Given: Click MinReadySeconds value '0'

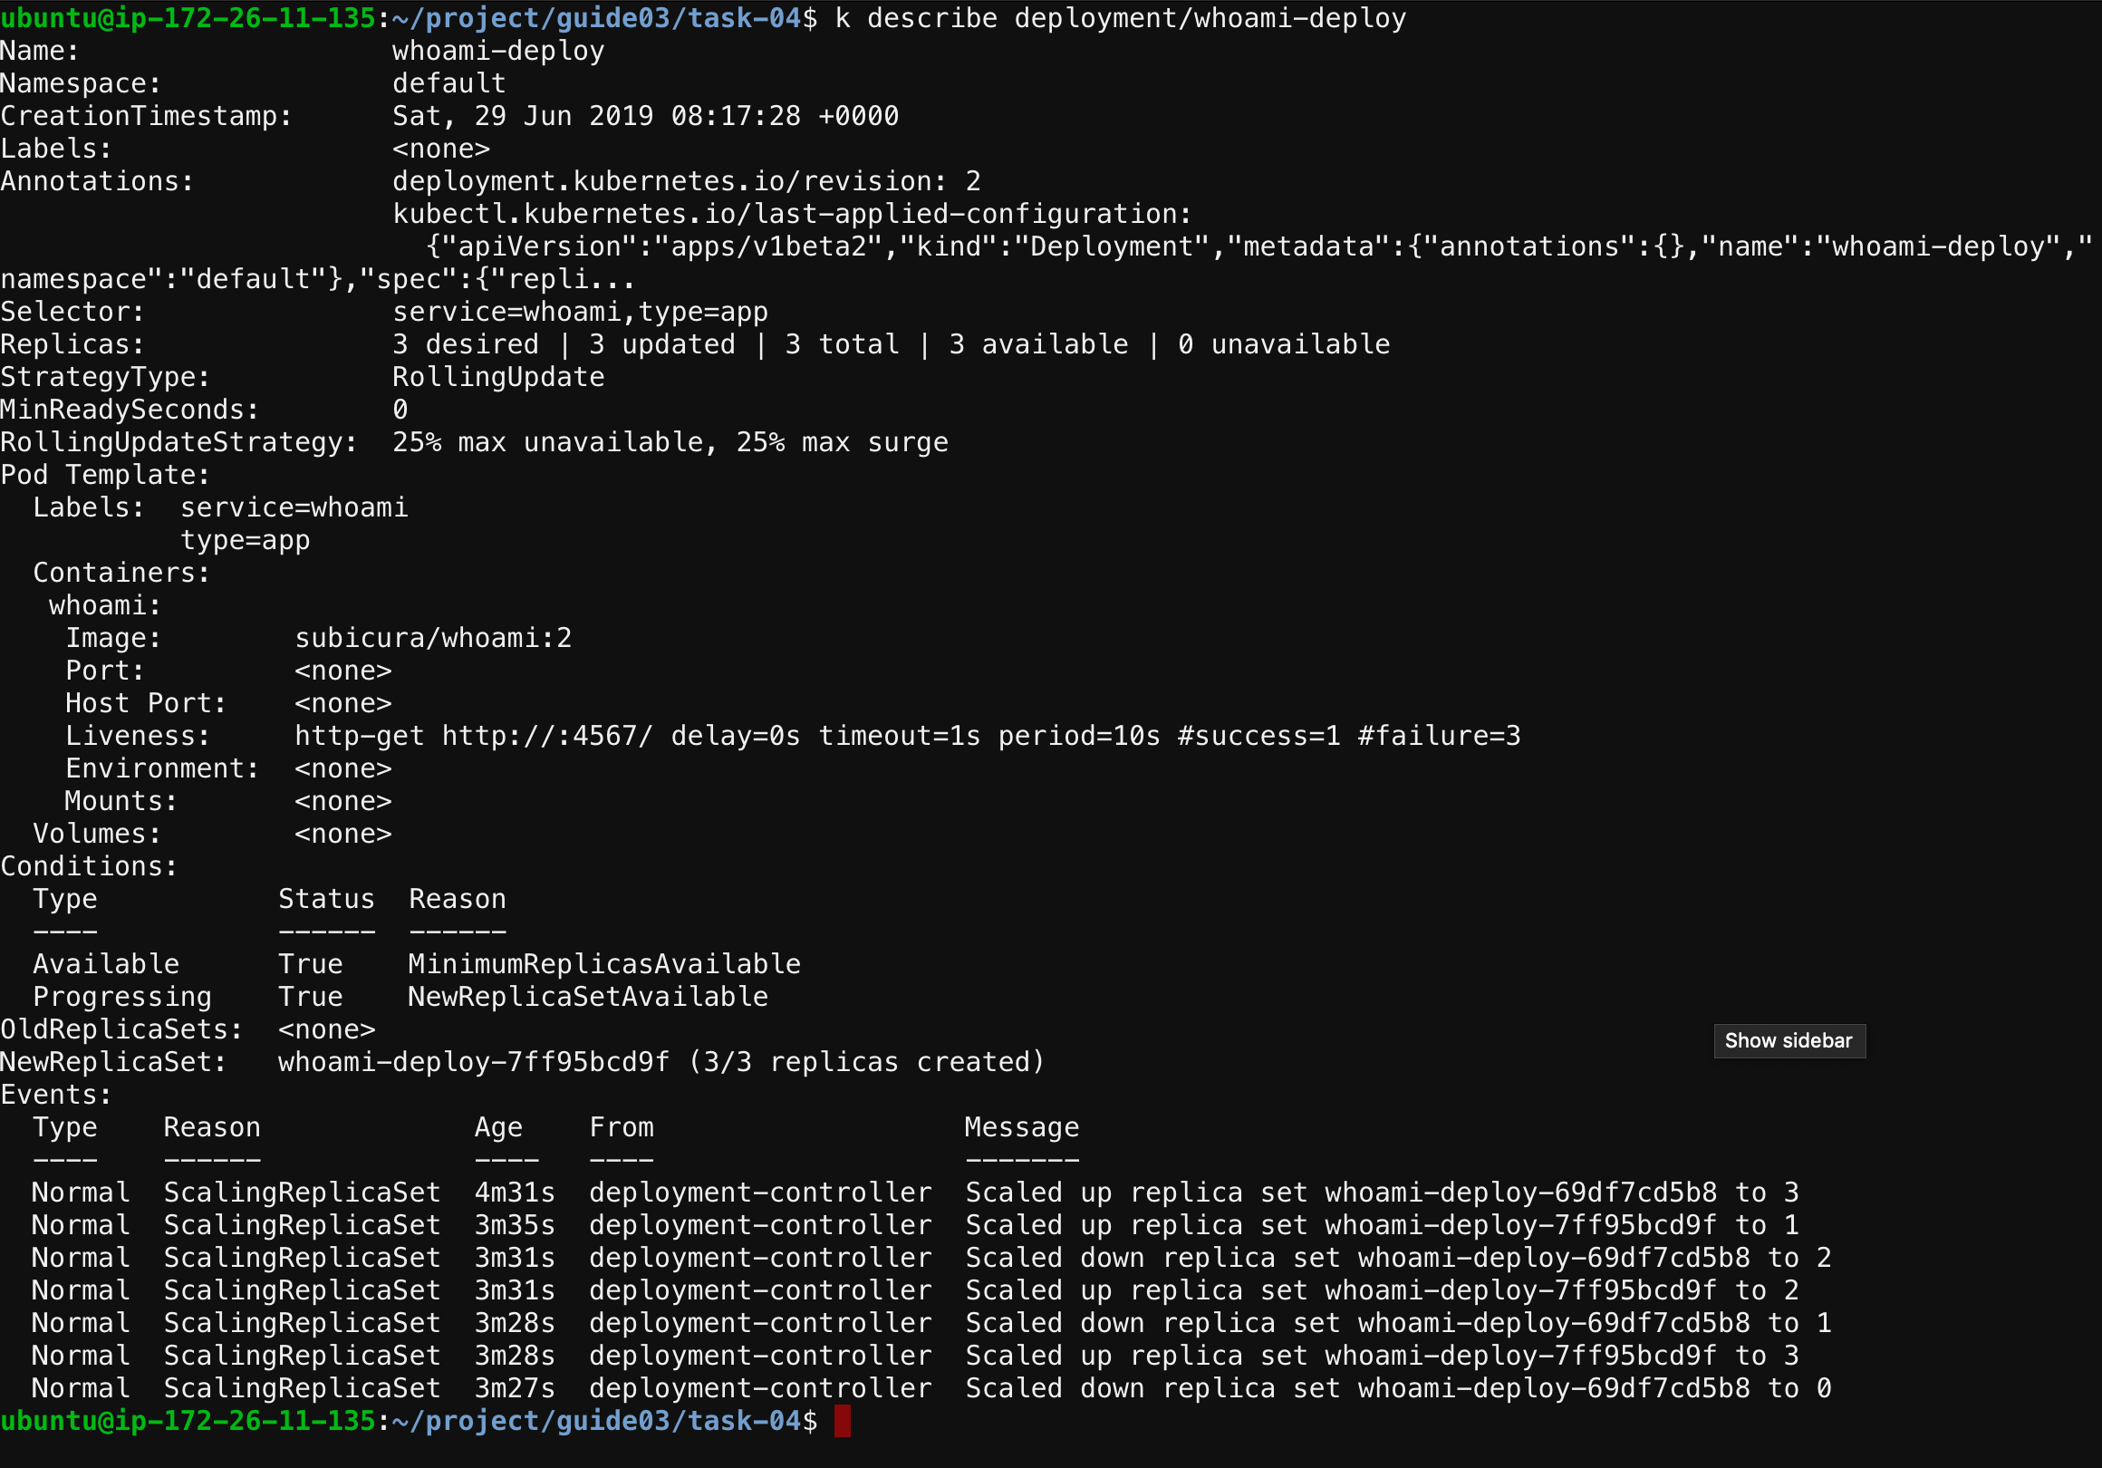Looking at the screenshot, I should (400, 410).
